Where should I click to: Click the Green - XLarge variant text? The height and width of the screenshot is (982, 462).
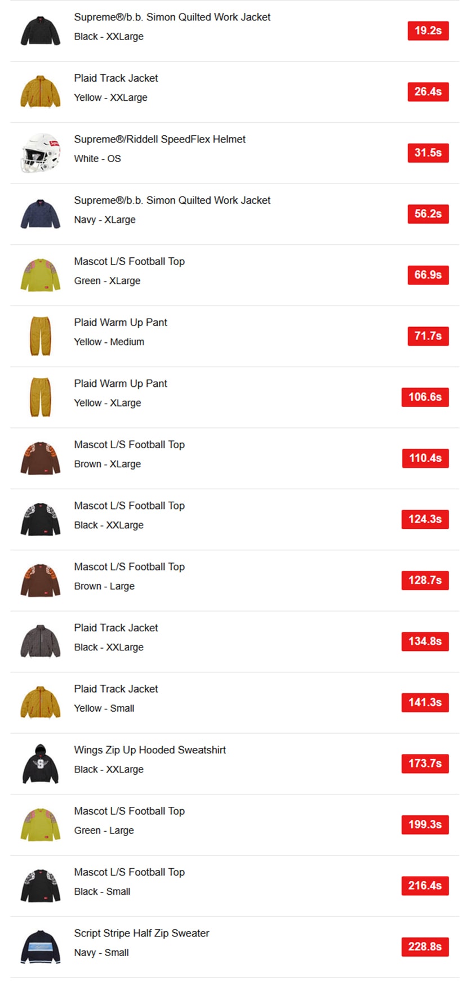(x=107, y=281)
